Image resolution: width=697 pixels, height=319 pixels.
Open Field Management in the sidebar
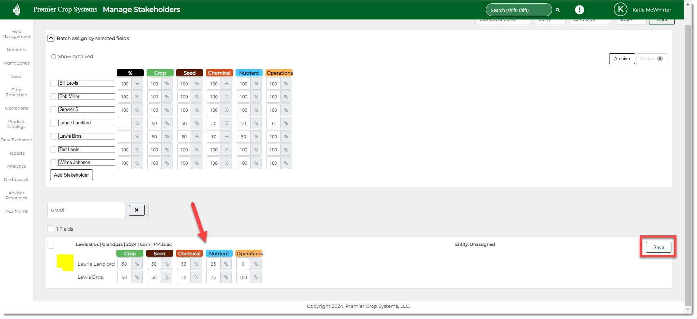pyautogui.click(x=16, y=34)
